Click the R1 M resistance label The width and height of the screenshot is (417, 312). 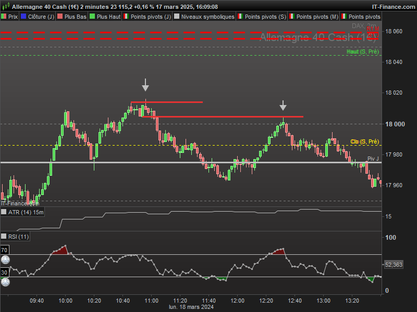coord(373,29)
